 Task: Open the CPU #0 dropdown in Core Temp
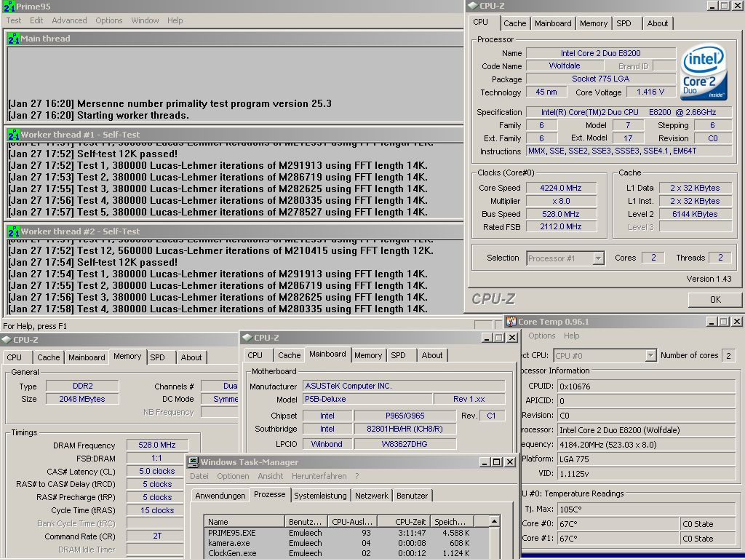click(650, 355)
